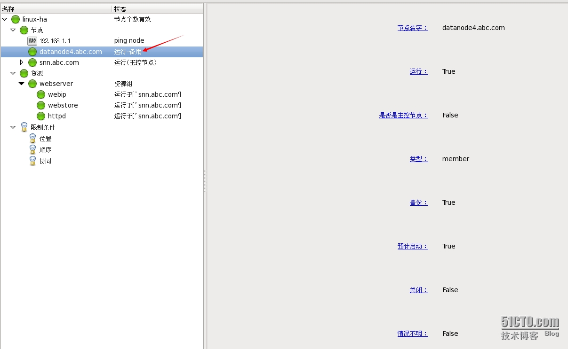The image size is (568, 349).
Task: Open the 是否是主控节点 link
Action: pos(404,115)
